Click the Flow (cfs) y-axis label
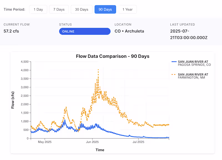Viewport: 222px width, 160px height. (x=13, y=100)
